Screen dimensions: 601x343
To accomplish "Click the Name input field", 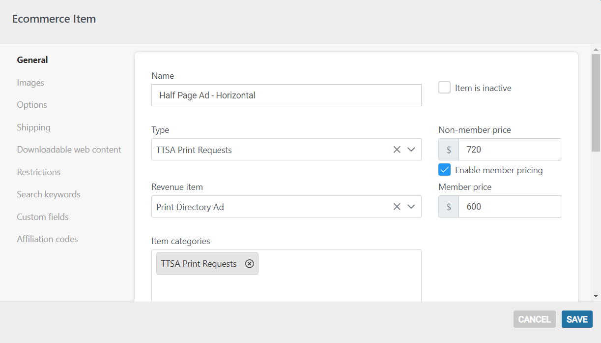I will (286, 95).
